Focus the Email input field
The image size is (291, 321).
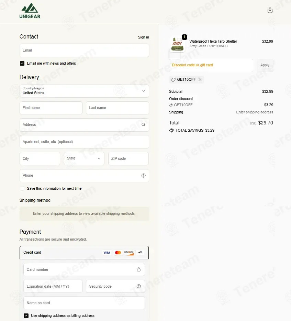tap(84, 51)
